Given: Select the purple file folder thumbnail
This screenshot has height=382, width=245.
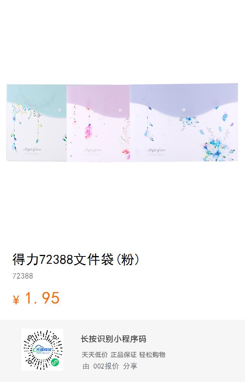Looking at the screenshot, I should 184,122.
